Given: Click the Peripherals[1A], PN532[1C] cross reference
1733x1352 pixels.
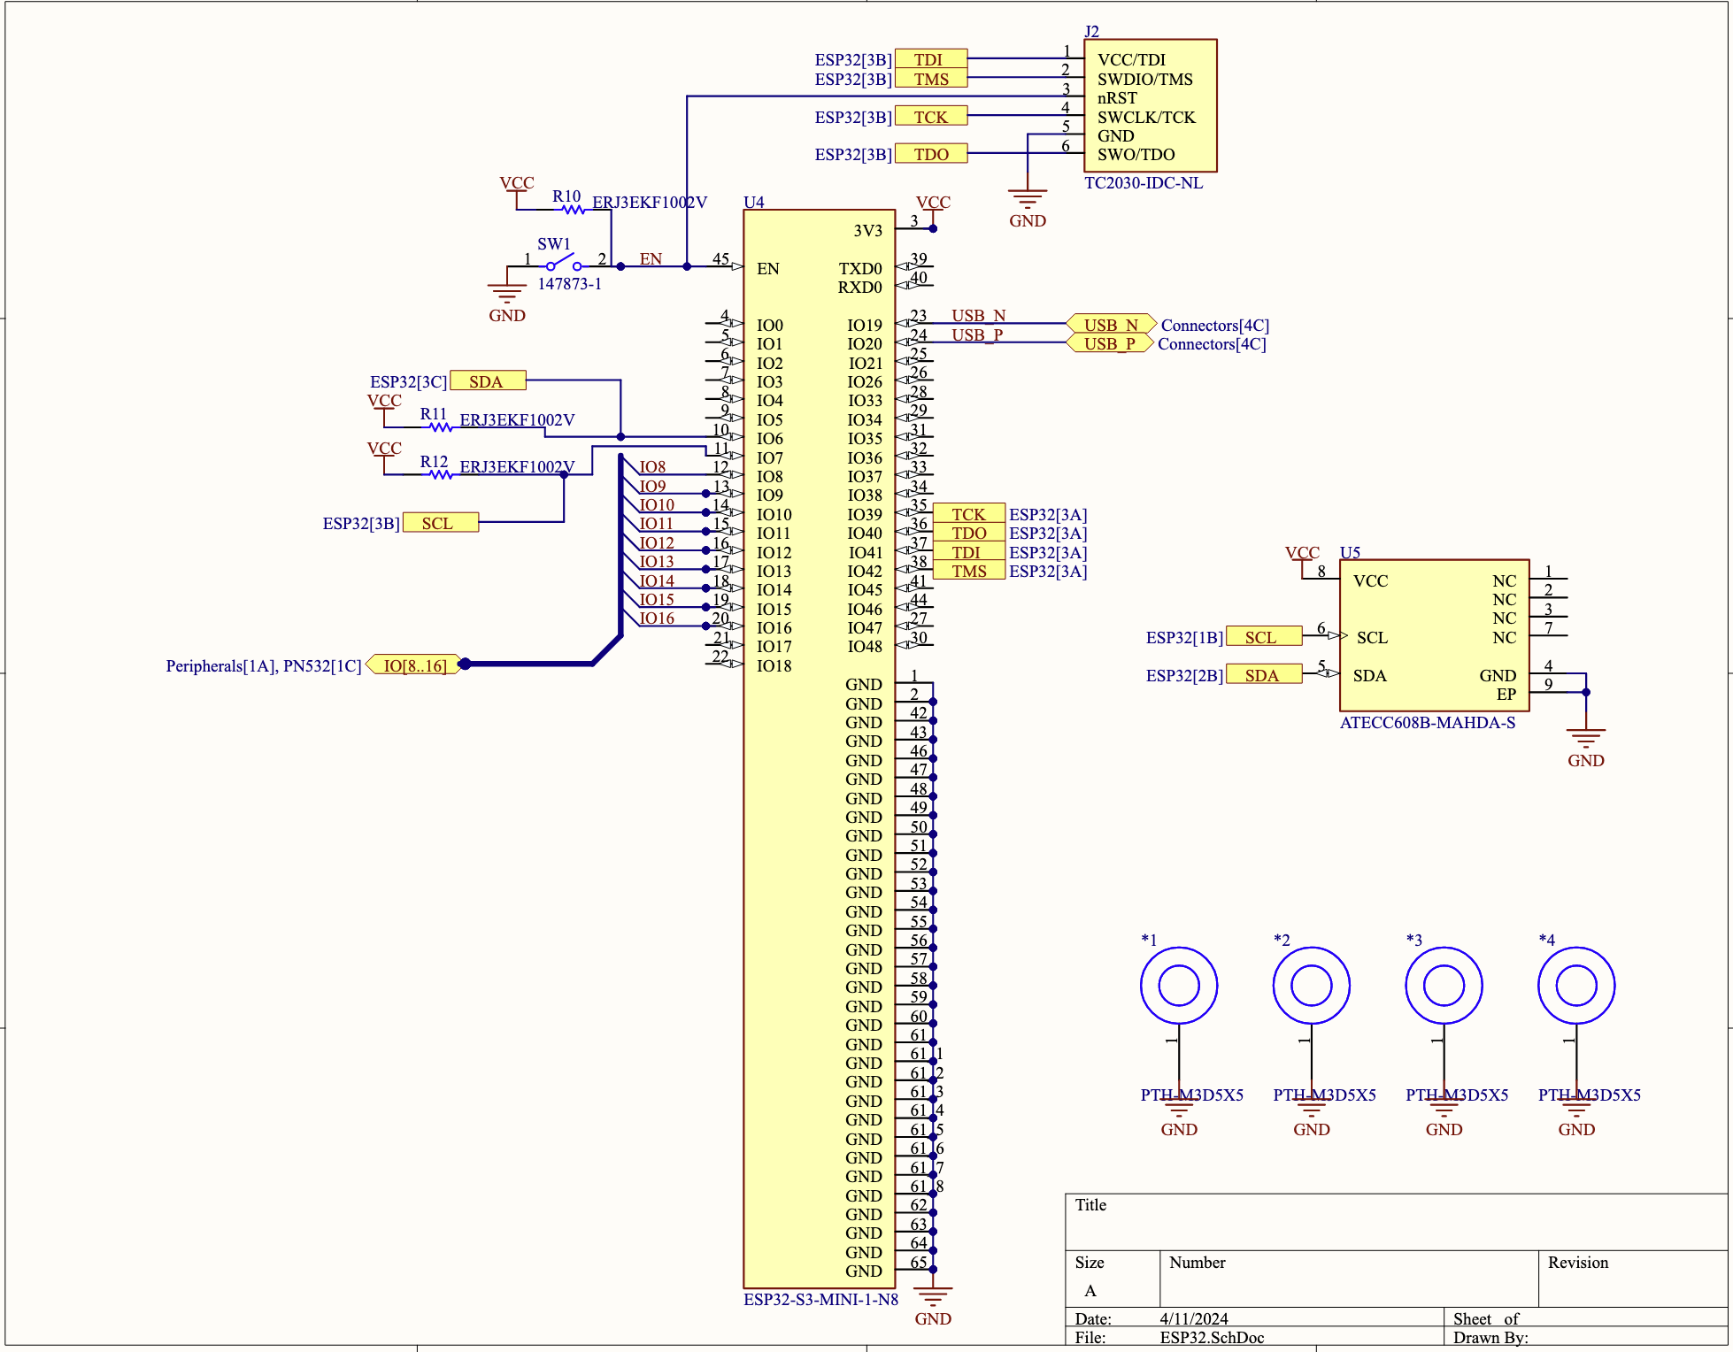Looking at the screenshot, I should pos(264,665).
